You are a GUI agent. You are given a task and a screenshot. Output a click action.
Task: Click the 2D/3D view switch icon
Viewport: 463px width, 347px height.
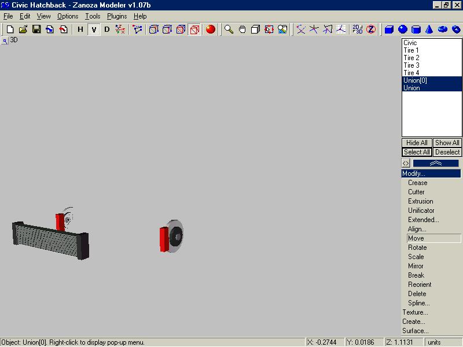click(x=358, y=29)
